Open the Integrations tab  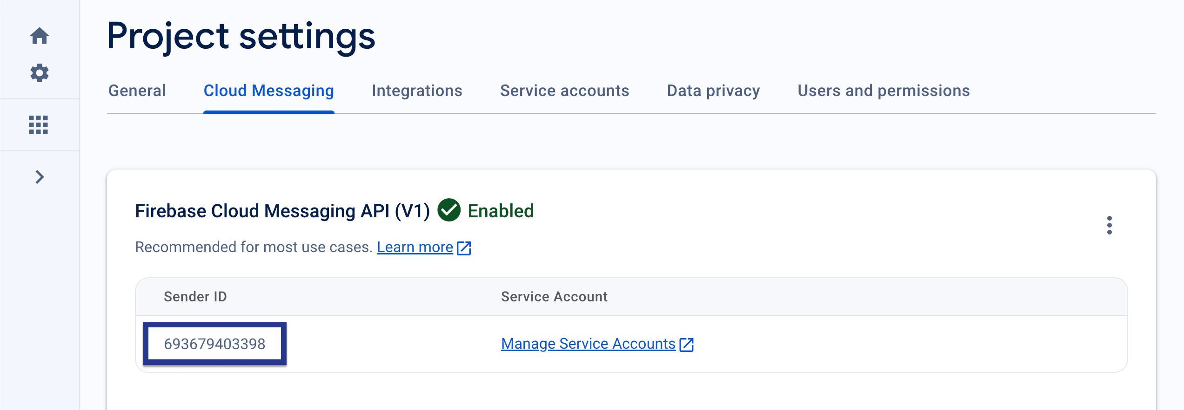click(417, 91)
